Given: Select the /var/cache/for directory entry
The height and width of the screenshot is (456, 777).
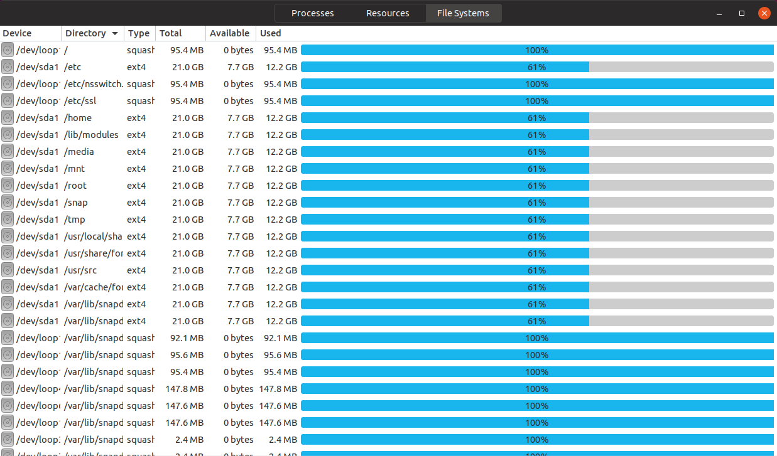Looking at the screenshot, I should point(94,287).
